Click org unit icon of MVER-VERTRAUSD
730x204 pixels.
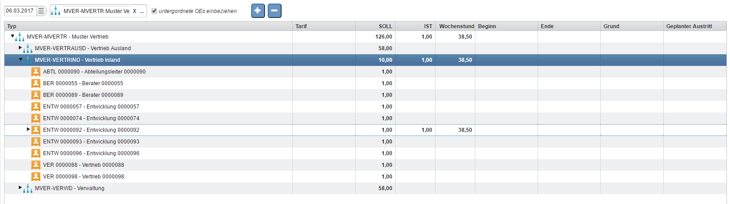[28, 48]
